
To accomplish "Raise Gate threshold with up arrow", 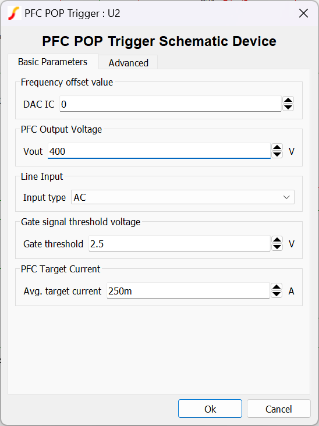I will click(277, 240).
